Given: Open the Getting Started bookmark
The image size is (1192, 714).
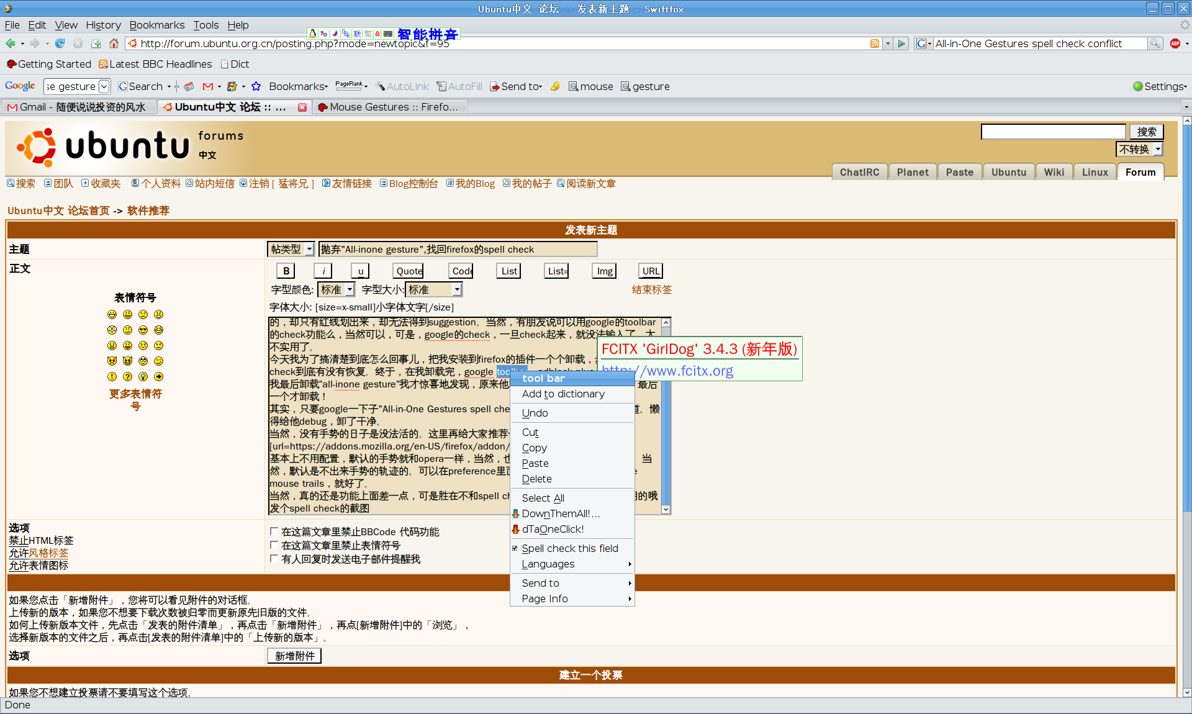Looking at the screenshot, I should pos(48,64).
